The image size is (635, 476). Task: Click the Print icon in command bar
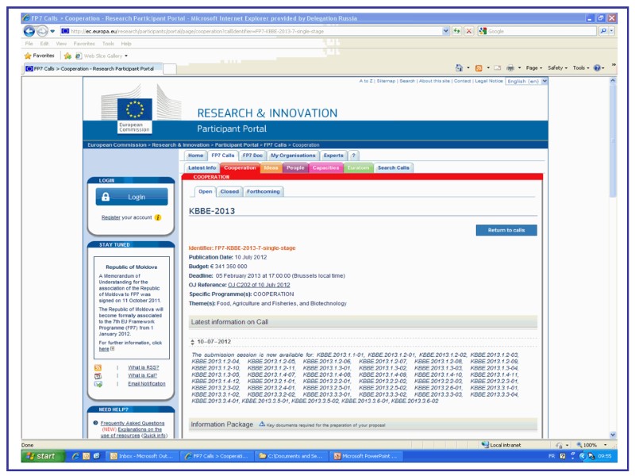pos(510,68)
